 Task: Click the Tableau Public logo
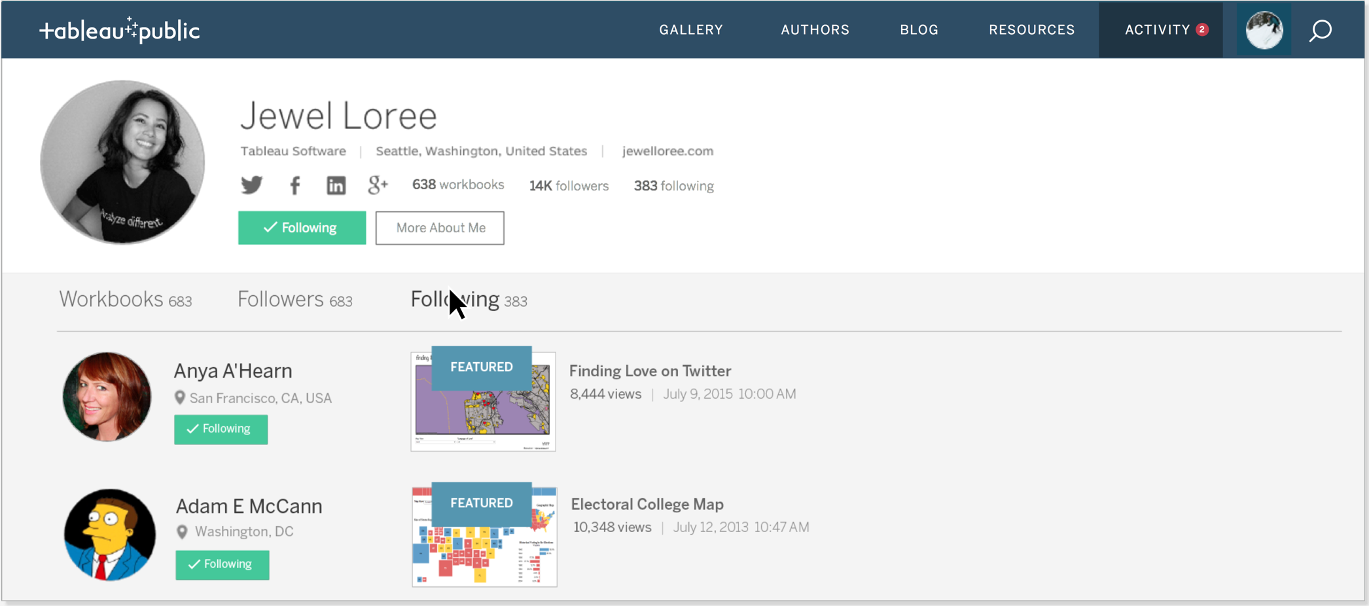tap(119, 30)
